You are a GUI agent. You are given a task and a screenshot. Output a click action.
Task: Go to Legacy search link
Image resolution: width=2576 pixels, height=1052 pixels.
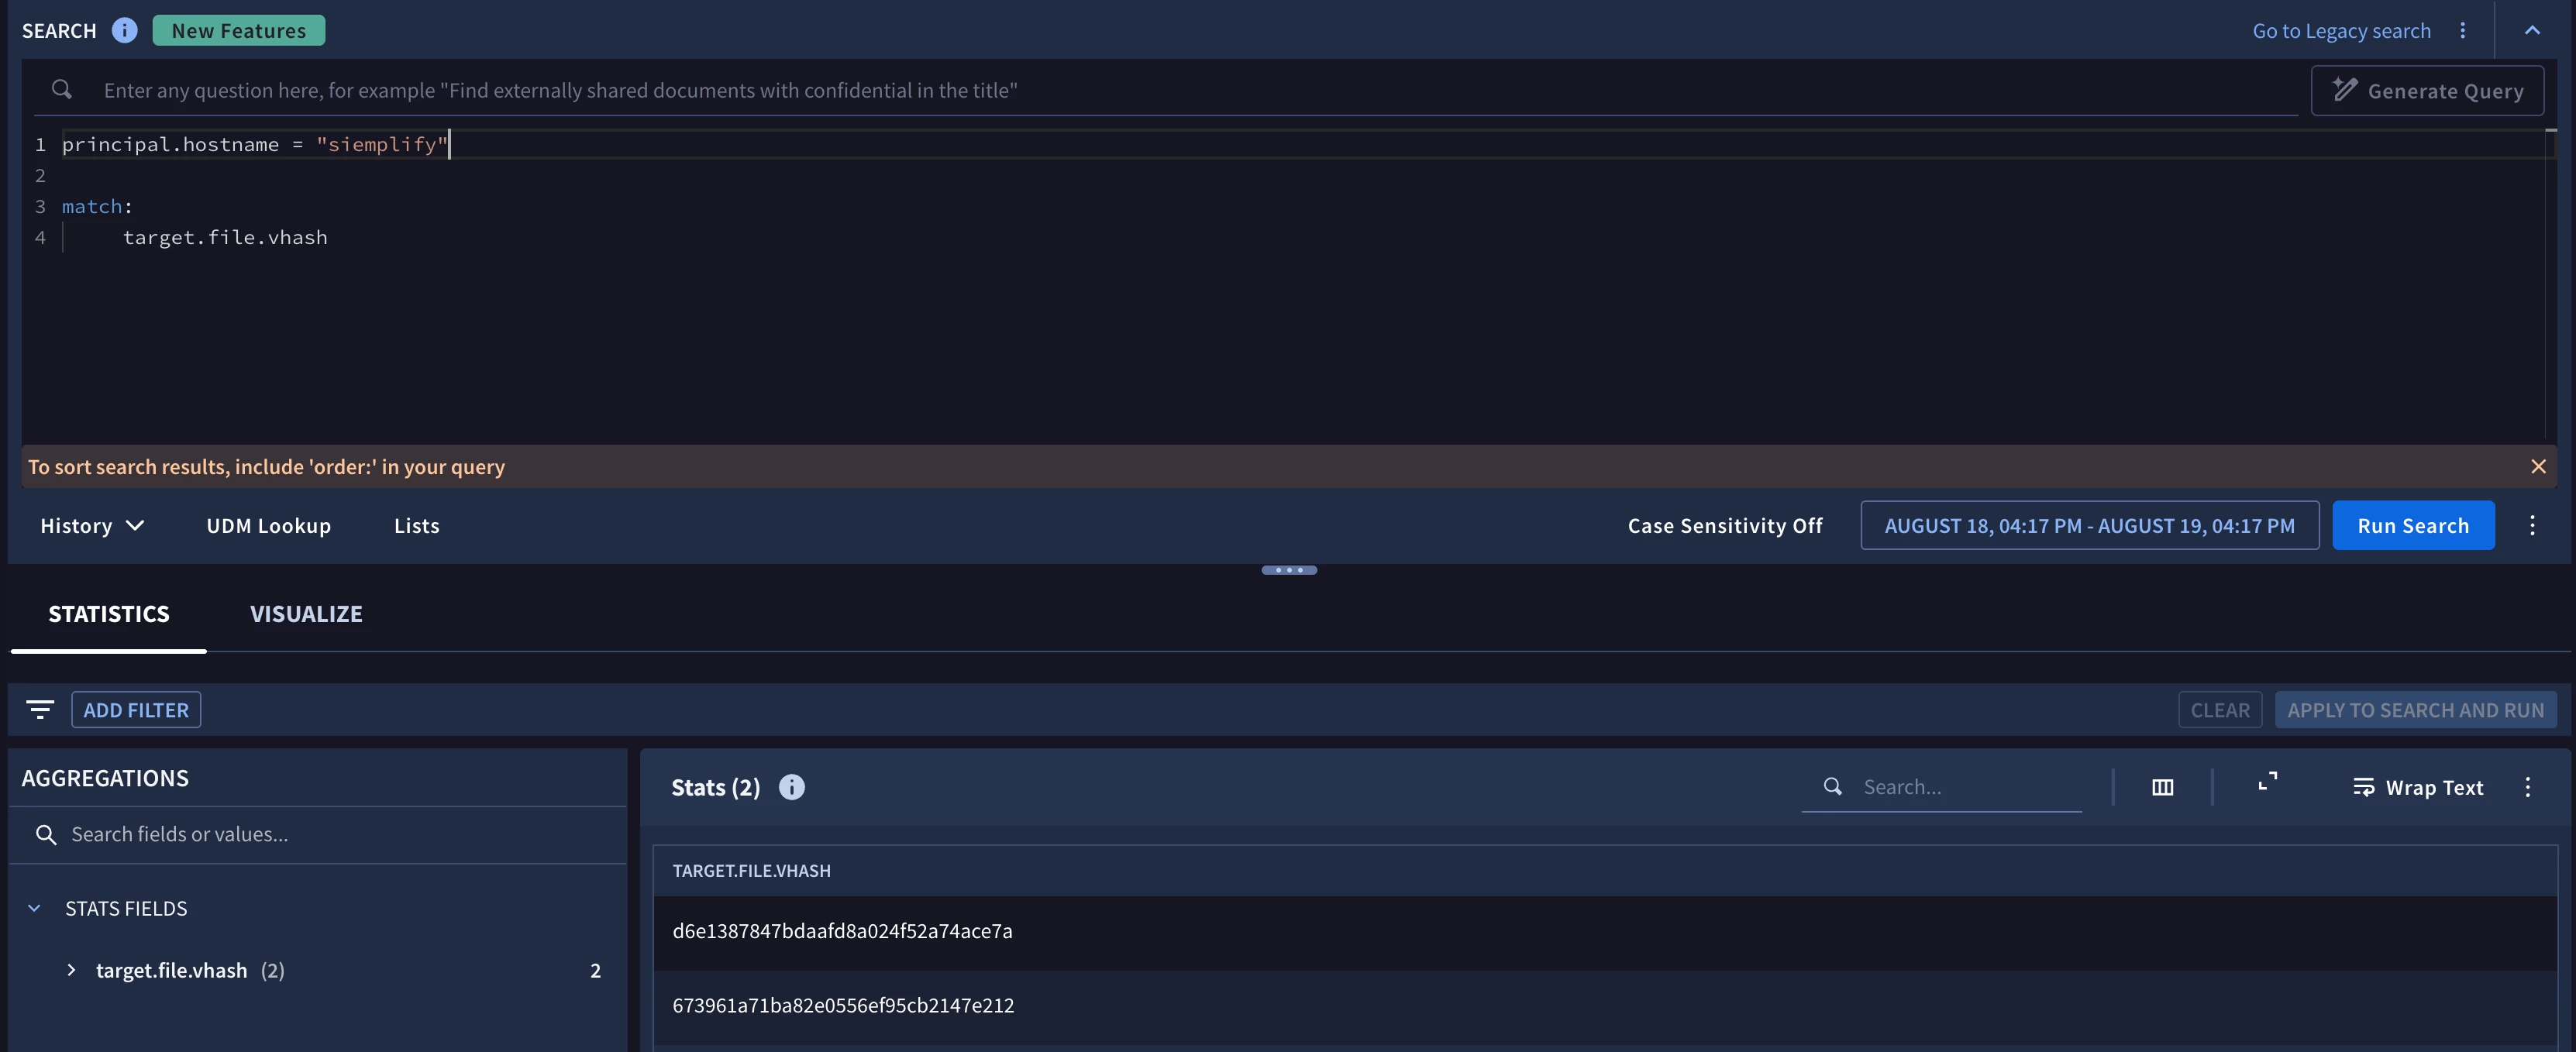[2341, 30]
